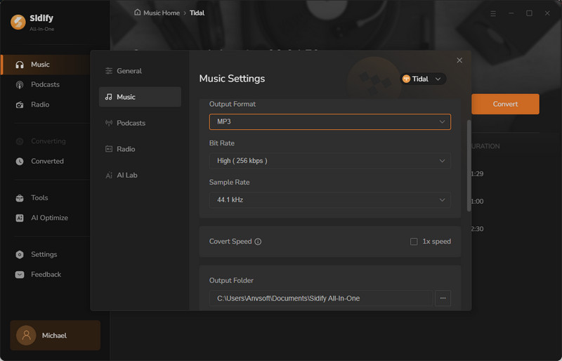
Task: Click the Feedback envelope icon
Action: pos(20,275)
